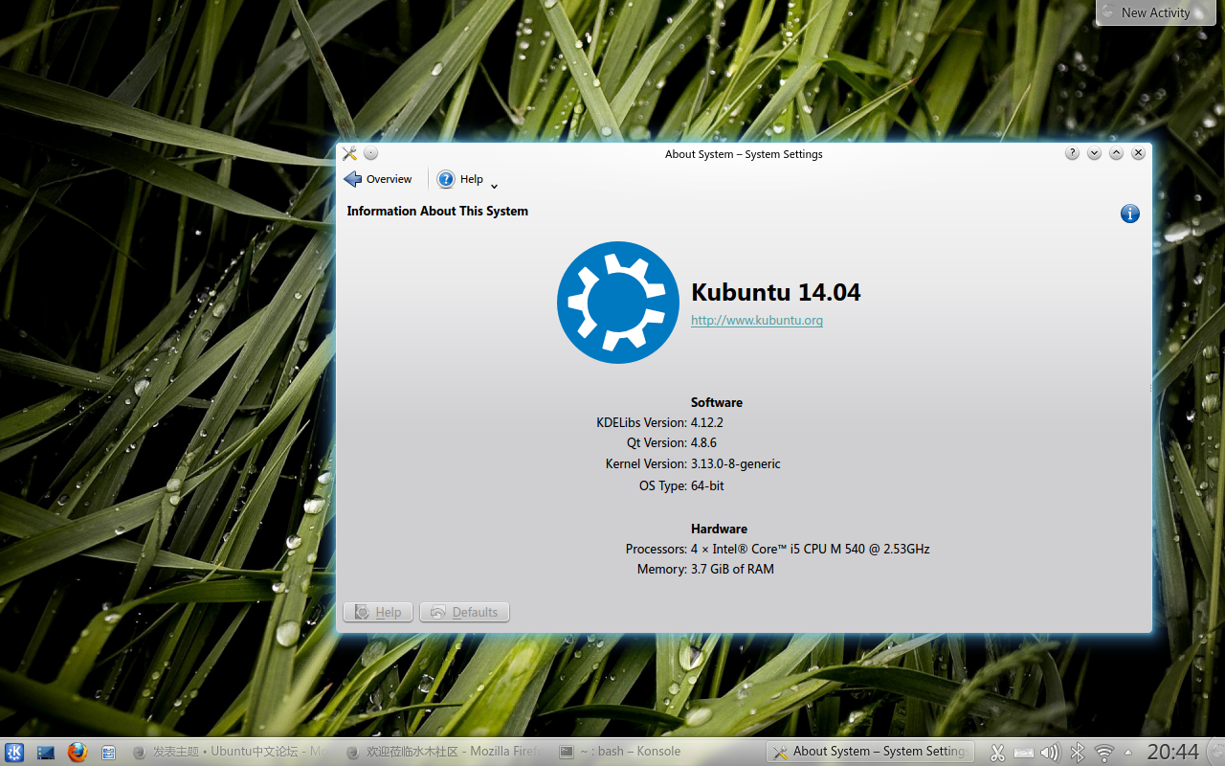This screenshot has width=1225, height=766.
Task: Click Qt version value 4.8.6
Action: [x=703, y=442]
